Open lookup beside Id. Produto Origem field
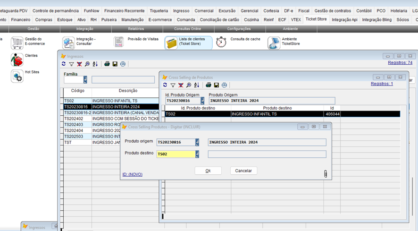Screen dimensions: 418x231 tap(202, 101)
